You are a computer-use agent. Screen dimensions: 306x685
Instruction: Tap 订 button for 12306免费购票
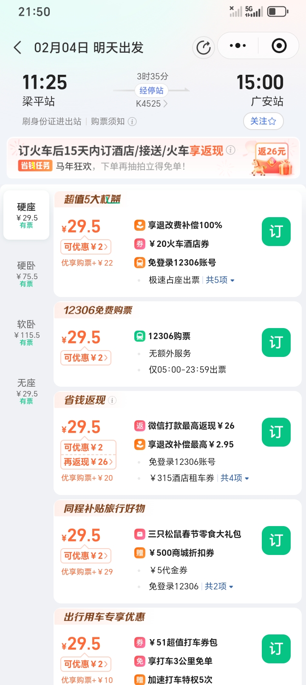pyautogui.click(x=276, y=342)
